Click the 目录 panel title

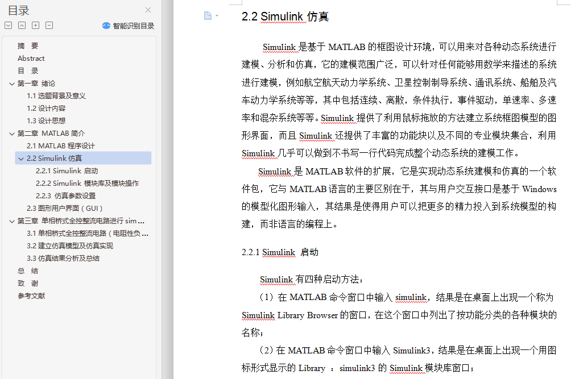coord(18,10)
